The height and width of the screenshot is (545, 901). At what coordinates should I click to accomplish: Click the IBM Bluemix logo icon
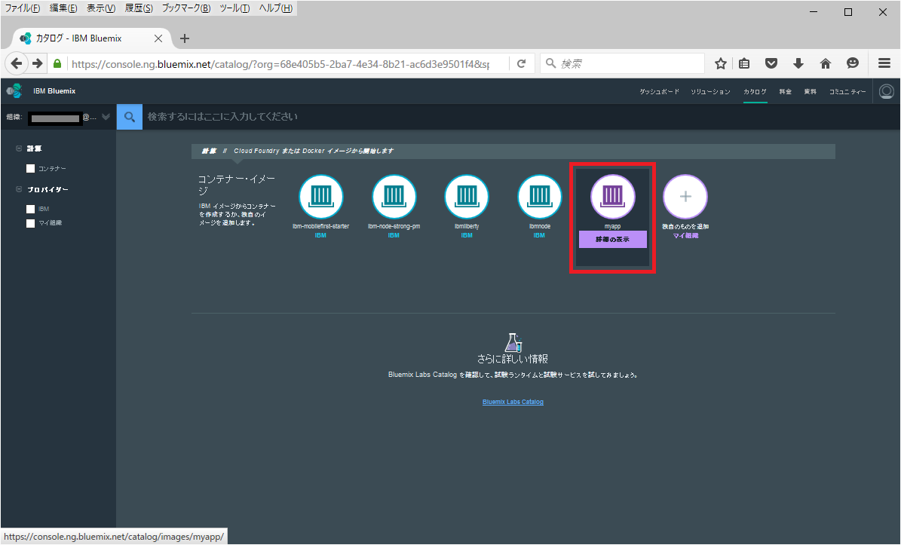(15, 90)
